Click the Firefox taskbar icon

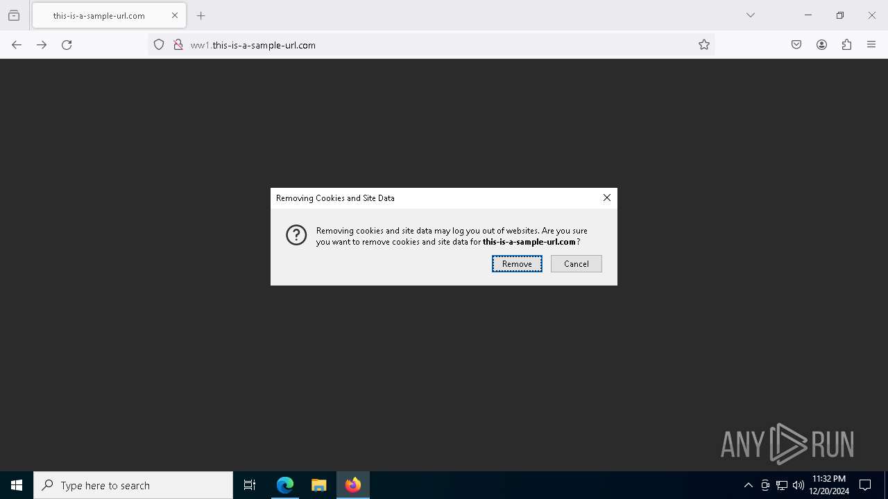(353, 485)
